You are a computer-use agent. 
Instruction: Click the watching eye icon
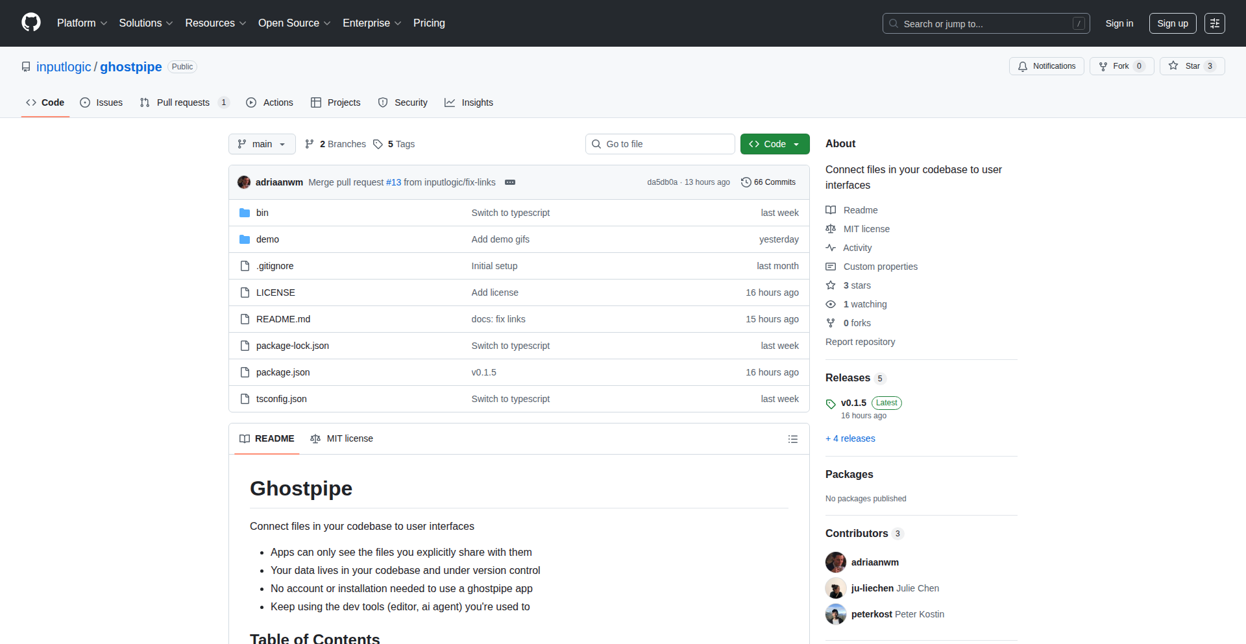(x=831, y=304)
